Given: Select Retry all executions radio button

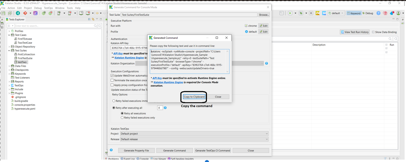Looking at the screenshot, I should coord(122,114).
